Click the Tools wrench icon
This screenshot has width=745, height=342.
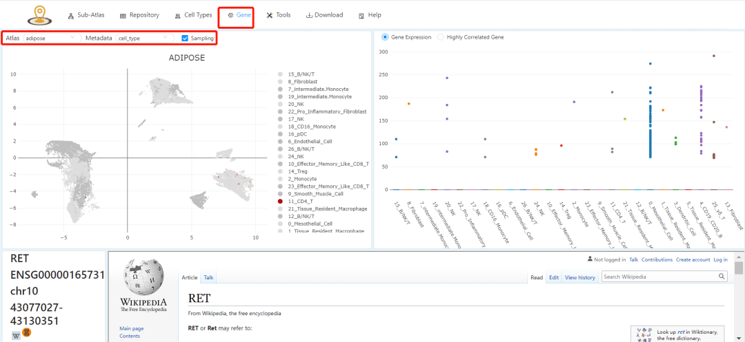269,15
